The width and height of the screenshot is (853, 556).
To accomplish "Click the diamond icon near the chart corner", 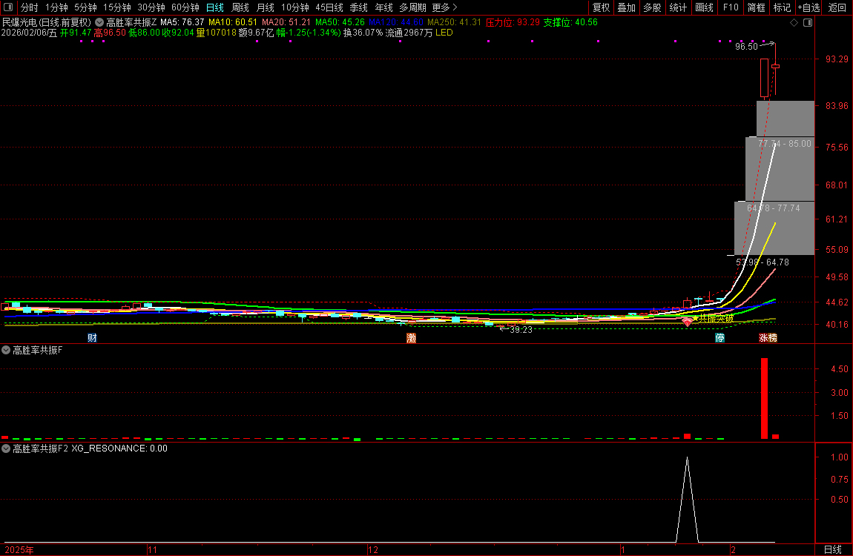I will (x=794, y=22).
